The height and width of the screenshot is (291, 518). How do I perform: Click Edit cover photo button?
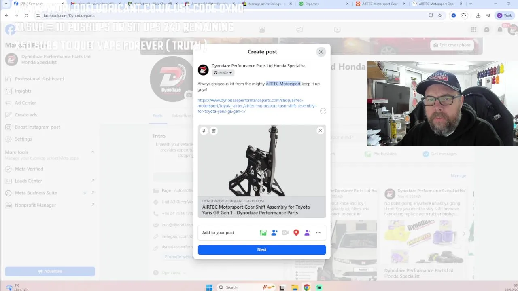click(x=452, y=45)
